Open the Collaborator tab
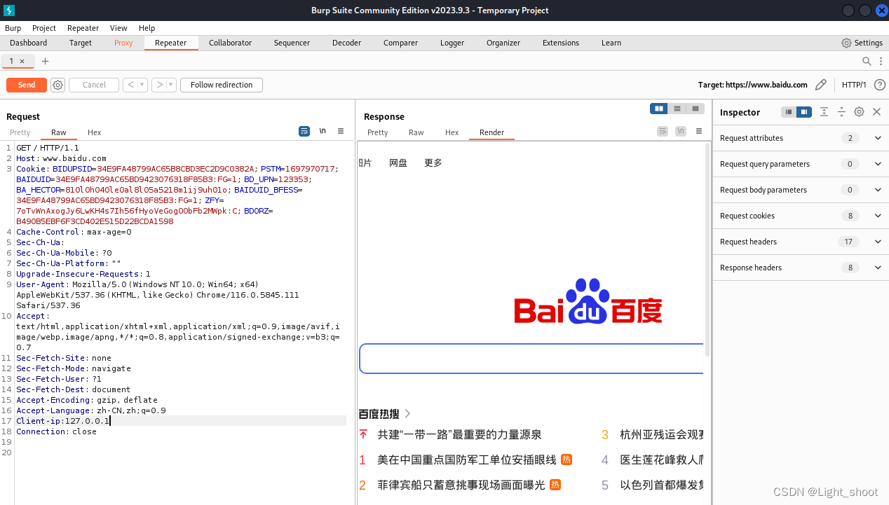Viewport: 889px width, 505px height. point(230,43)
